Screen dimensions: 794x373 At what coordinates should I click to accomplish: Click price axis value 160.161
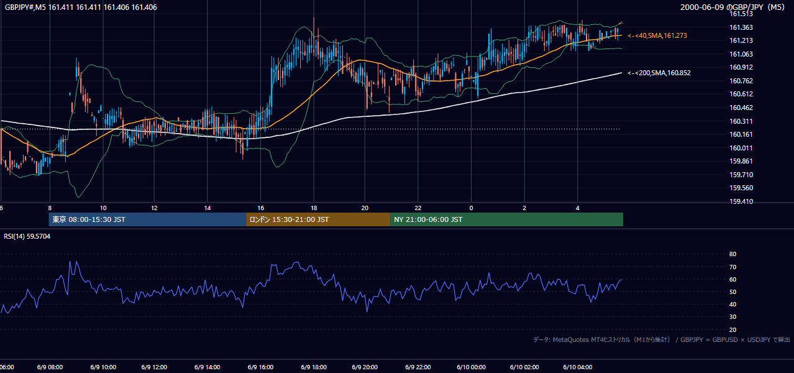point(741,134)
